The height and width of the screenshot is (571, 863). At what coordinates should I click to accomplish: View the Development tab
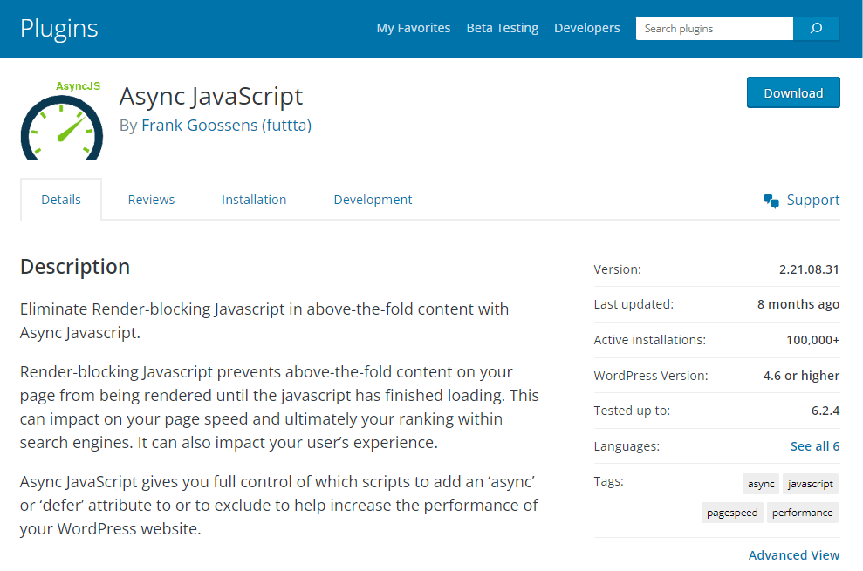(x=373, y=200)
